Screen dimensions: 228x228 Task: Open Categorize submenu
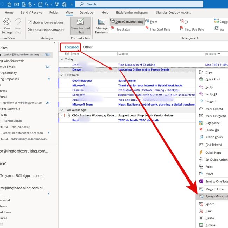(x=212, y=123)
